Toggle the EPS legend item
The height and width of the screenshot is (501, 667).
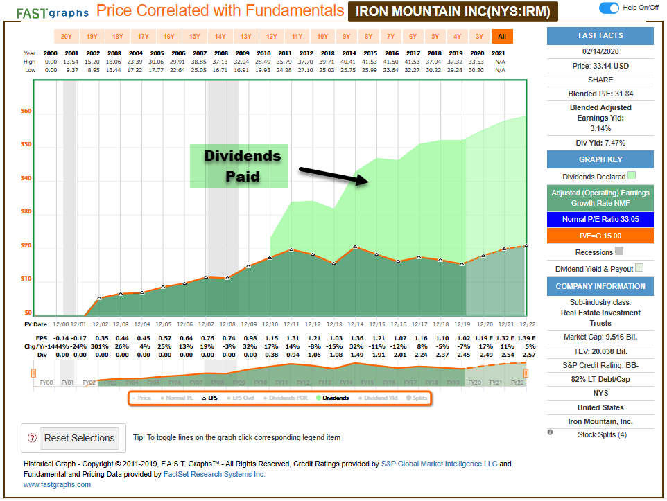(x=209, y=398)
